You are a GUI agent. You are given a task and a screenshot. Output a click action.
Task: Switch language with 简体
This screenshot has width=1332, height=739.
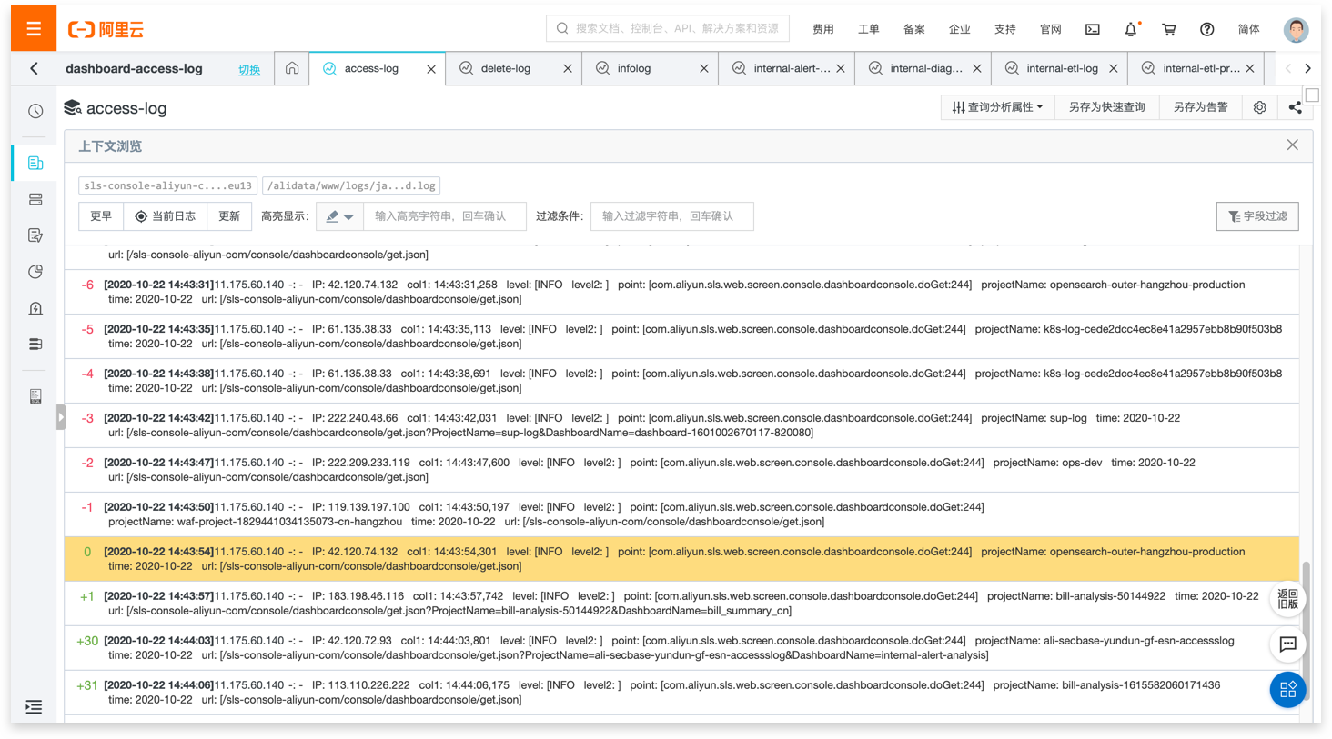(1249, 29)
